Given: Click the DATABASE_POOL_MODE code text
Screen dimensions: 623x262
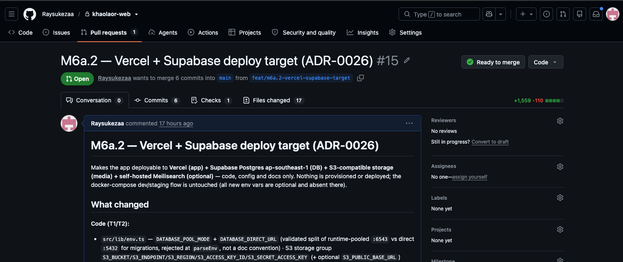Looking at the screenshot, I should coord(183,239).
